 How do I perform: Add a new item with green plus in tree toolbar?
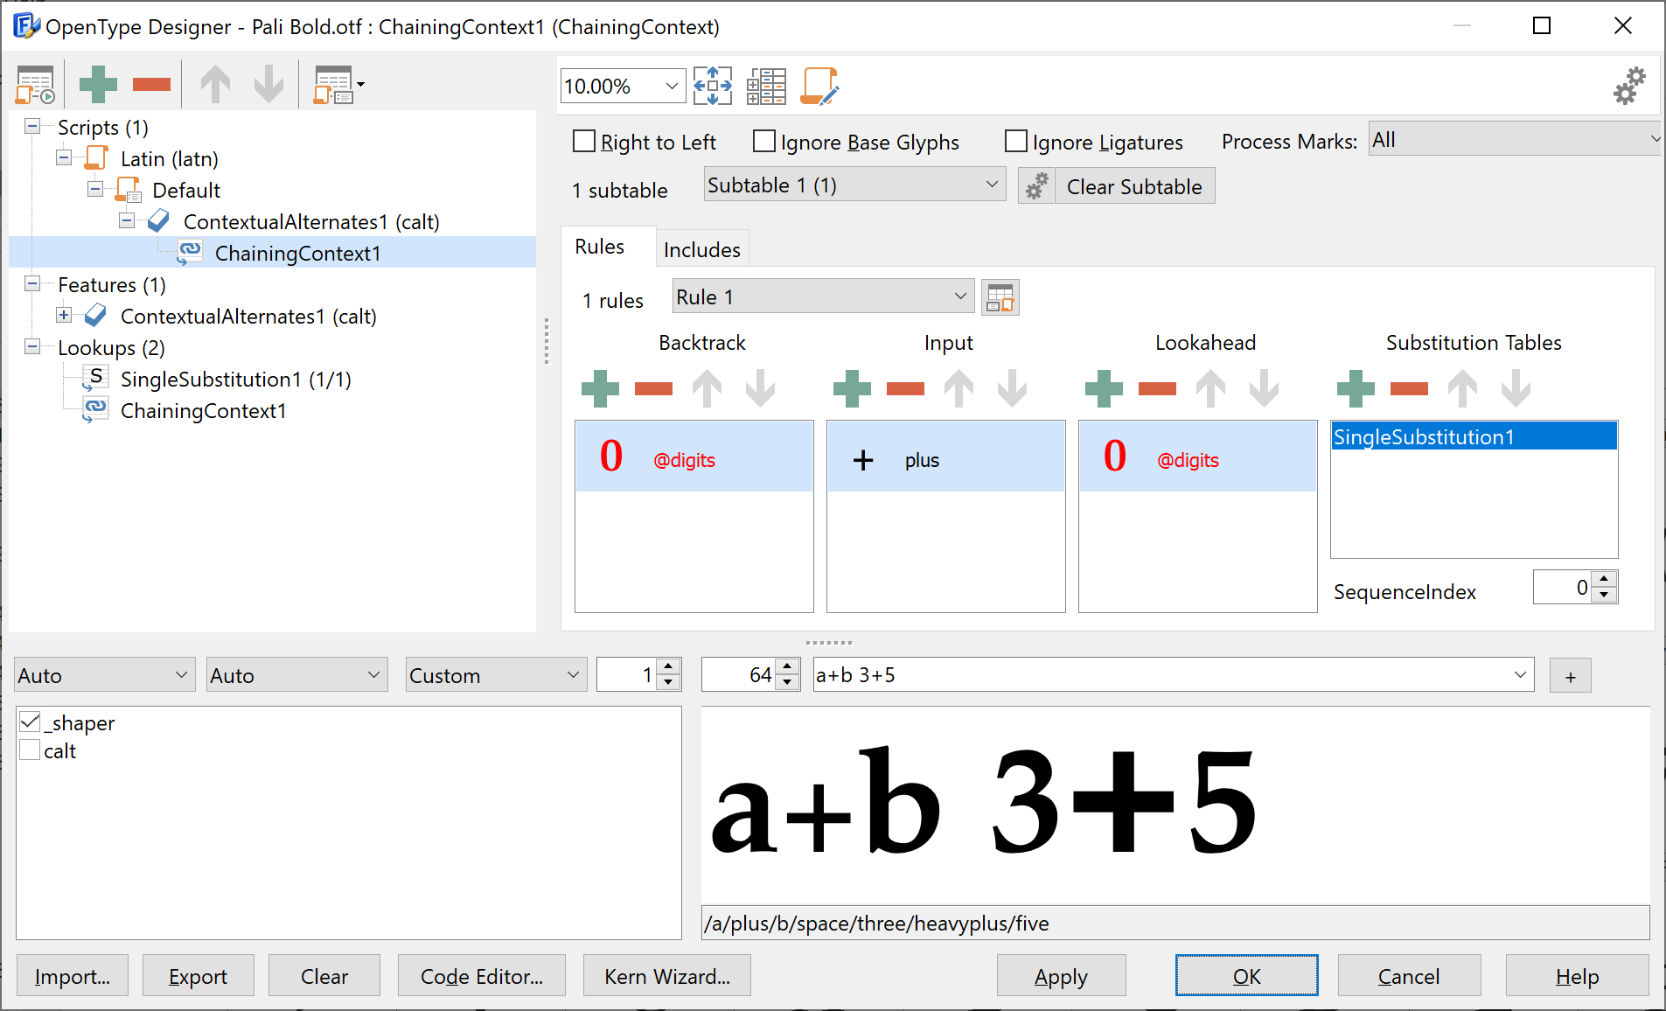tap(98, 85)
